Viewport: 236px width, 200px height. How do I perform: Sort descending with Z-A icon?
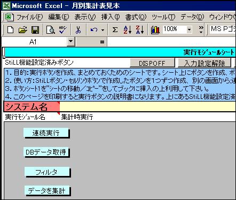click(x=140, y=30)
